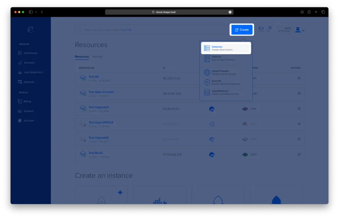This screenshot has width=339, height=218.
Task: Go to Billing in the sidebar
Action: 27,102
